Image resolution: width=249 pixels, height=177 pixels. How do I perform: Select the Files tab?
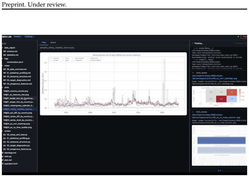[x=44, y=43]
